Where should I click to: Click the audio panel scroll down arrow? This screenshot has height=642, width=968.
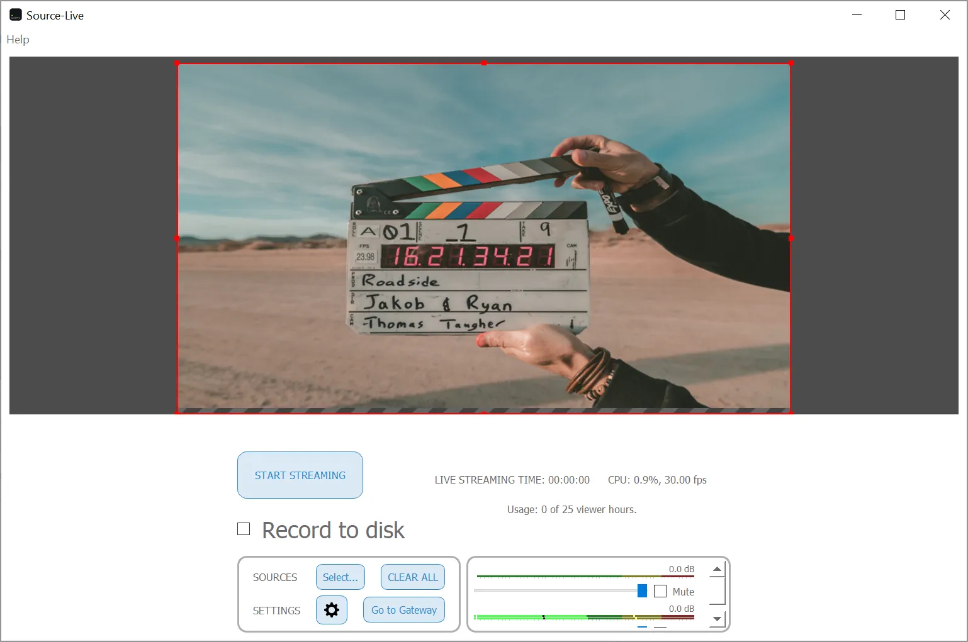[x=717, y=619]
